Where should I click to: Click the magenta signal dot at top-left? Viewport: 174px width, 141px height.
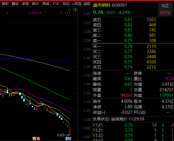click(x=7, y=13)
